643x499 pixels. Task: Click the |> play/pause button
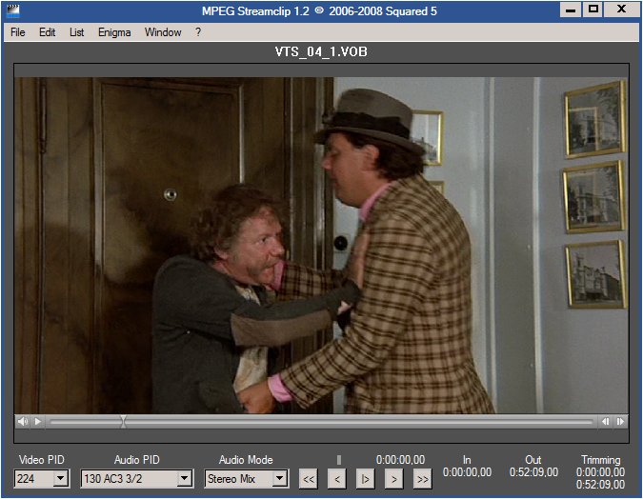click(x=365, y=479)
